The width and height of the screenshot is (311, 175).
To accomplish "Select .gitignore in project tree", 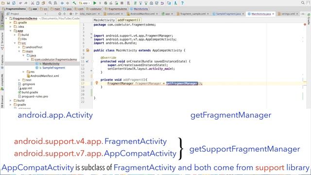I will pyautogui.click(x=28, y=84).
